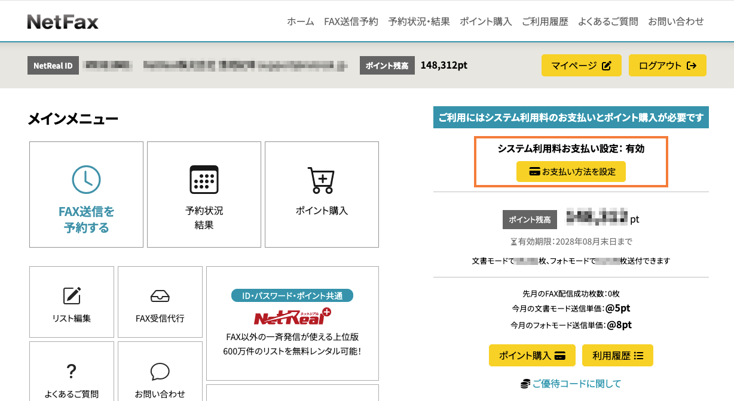734x401 pixels.
Task: Open 予約状況・結果 in the top navigation
Action: 419,21
